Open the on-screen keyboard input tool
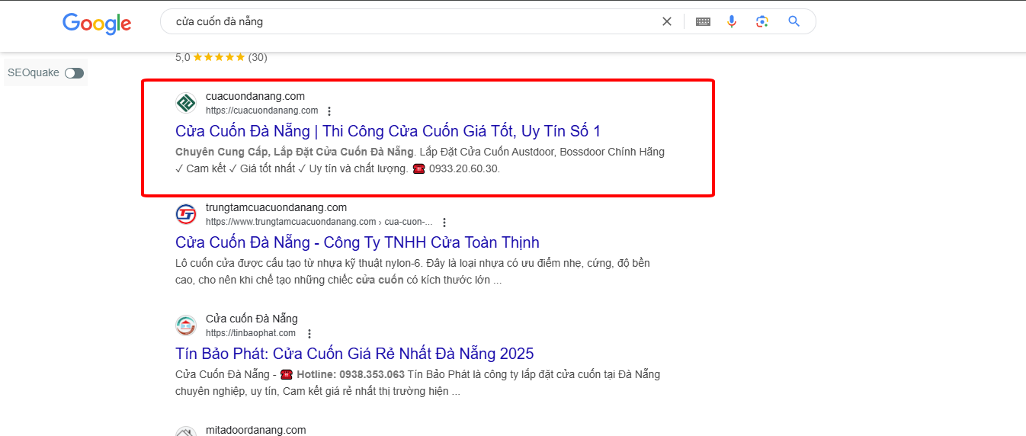Viewport: 1026px width, 436px height. tap(703, 21)
